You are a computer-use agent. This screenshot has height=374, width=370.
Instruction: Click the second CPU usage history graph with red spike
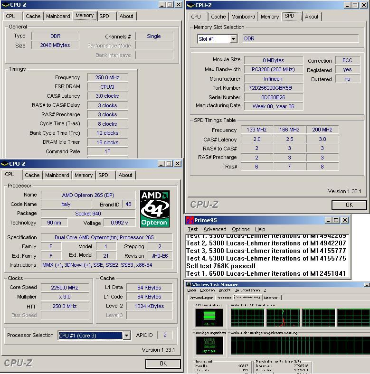pos(283,318)
